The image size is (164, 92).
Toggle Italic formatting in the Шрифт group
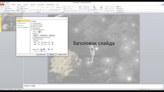pyautogui.click(x=32, y=10)
